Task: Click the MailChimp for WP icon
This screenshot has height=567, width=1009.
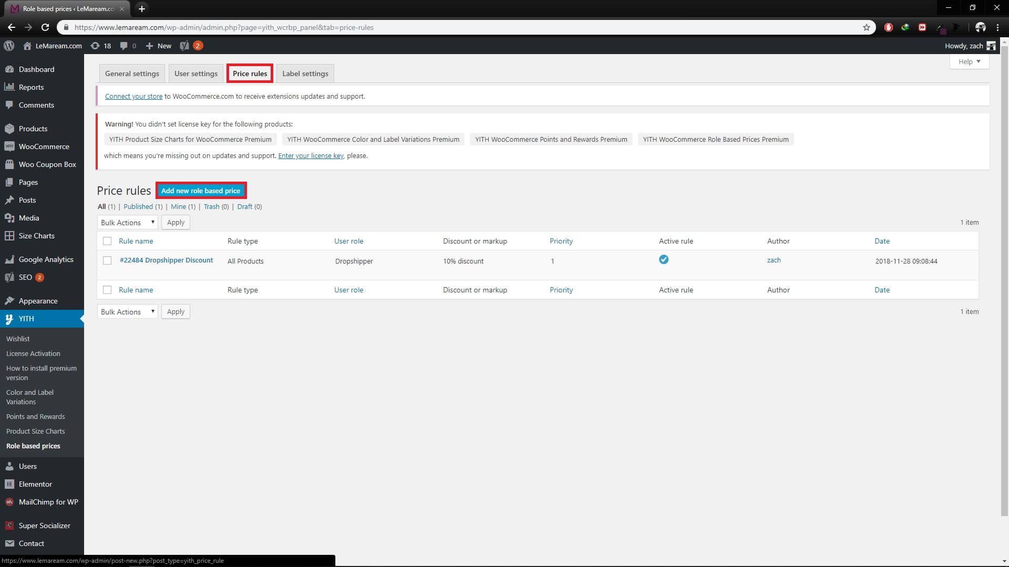Action: 9,502
